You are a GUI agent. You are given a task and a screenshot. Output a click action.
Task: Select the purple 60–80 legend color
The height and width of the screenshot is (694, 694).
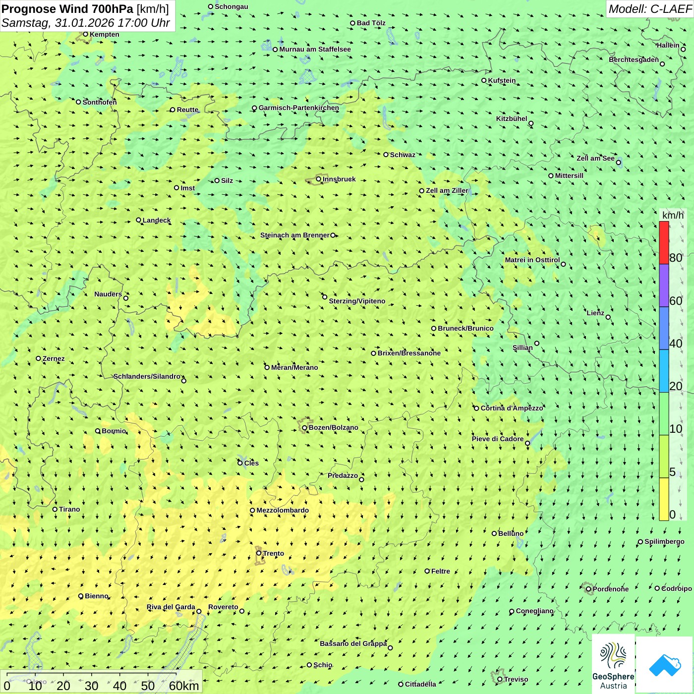664,286
